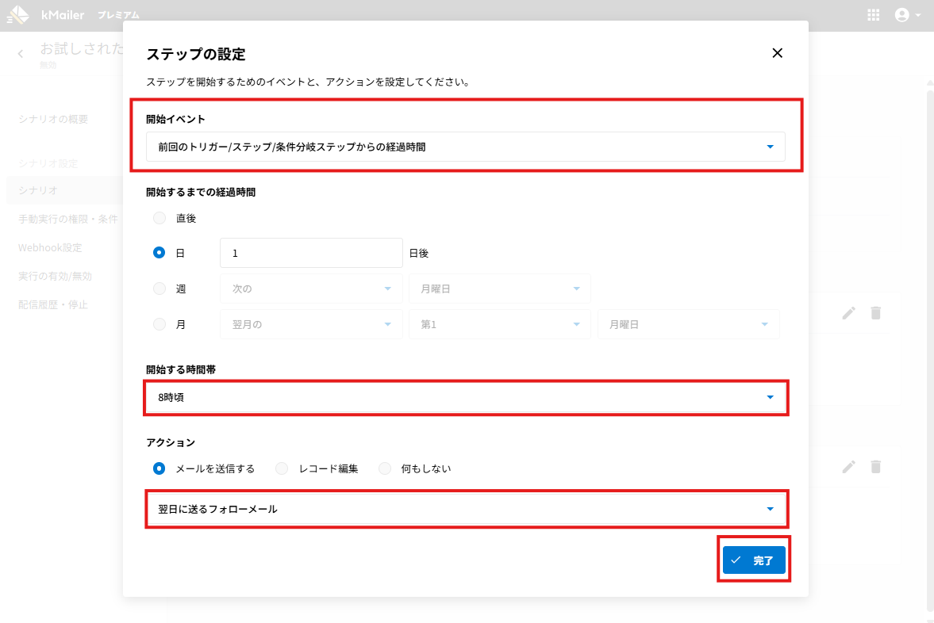
Task: Click the kMailer logo icon
Action: coord(17,15)
